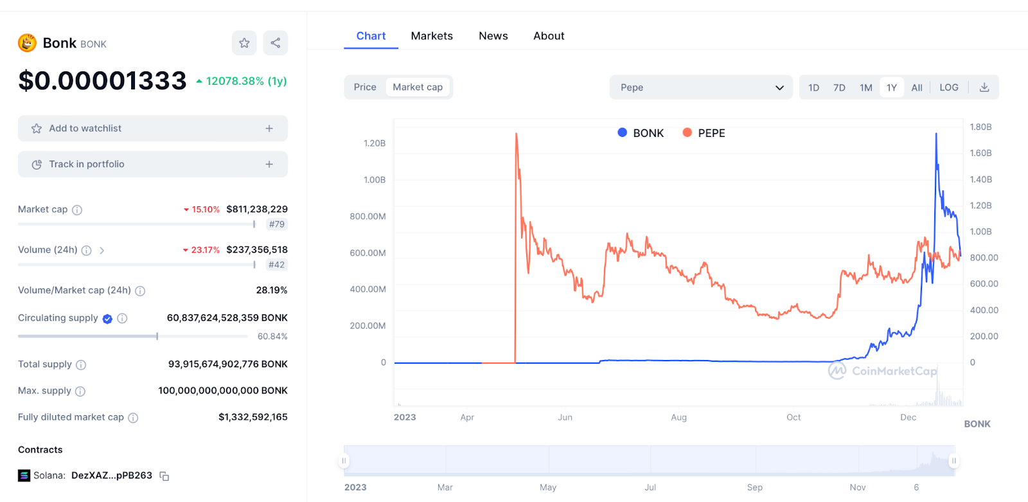The image size is (1028, 502).
Task: Select the Price chart toggle
Action: [365, 87]
